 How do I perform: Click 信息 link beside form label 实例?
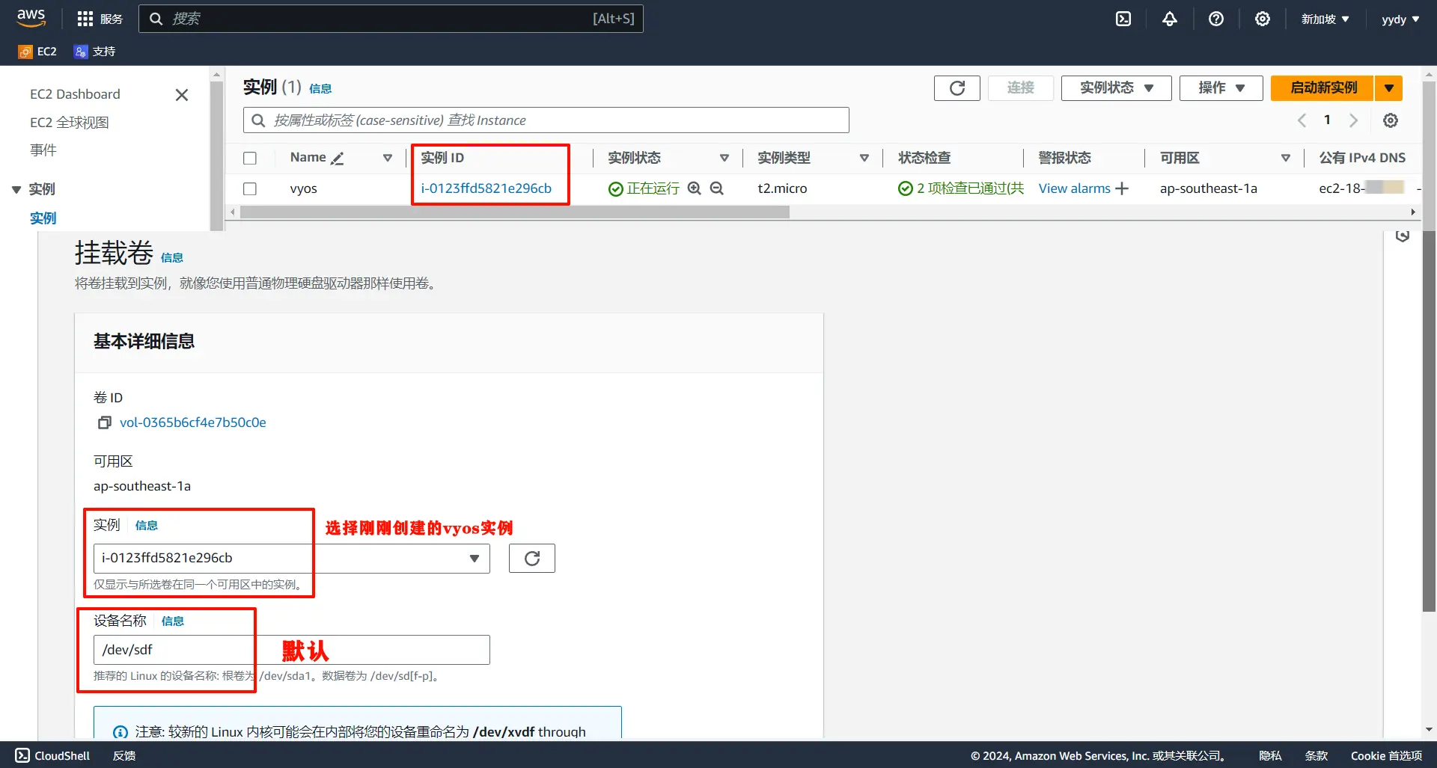(x=147, y=526)
